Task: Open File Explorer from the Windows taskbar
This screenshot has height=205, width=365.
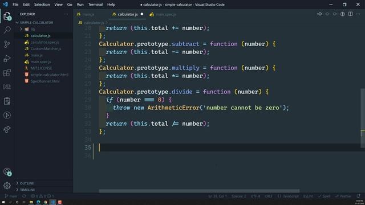Action: click(x=31, y=202)
